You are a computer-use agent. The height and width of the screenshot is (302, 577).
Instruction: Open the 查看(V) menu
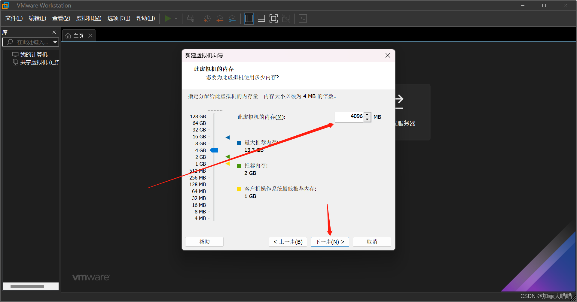click(61, 18)
